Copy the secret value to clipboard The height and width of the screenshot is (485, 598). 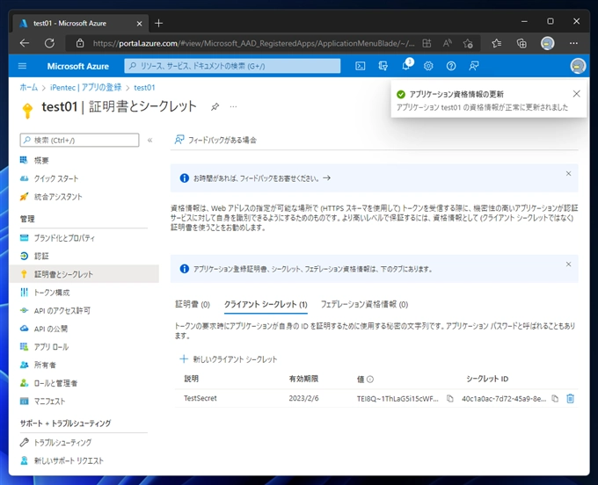pos(449,398)
